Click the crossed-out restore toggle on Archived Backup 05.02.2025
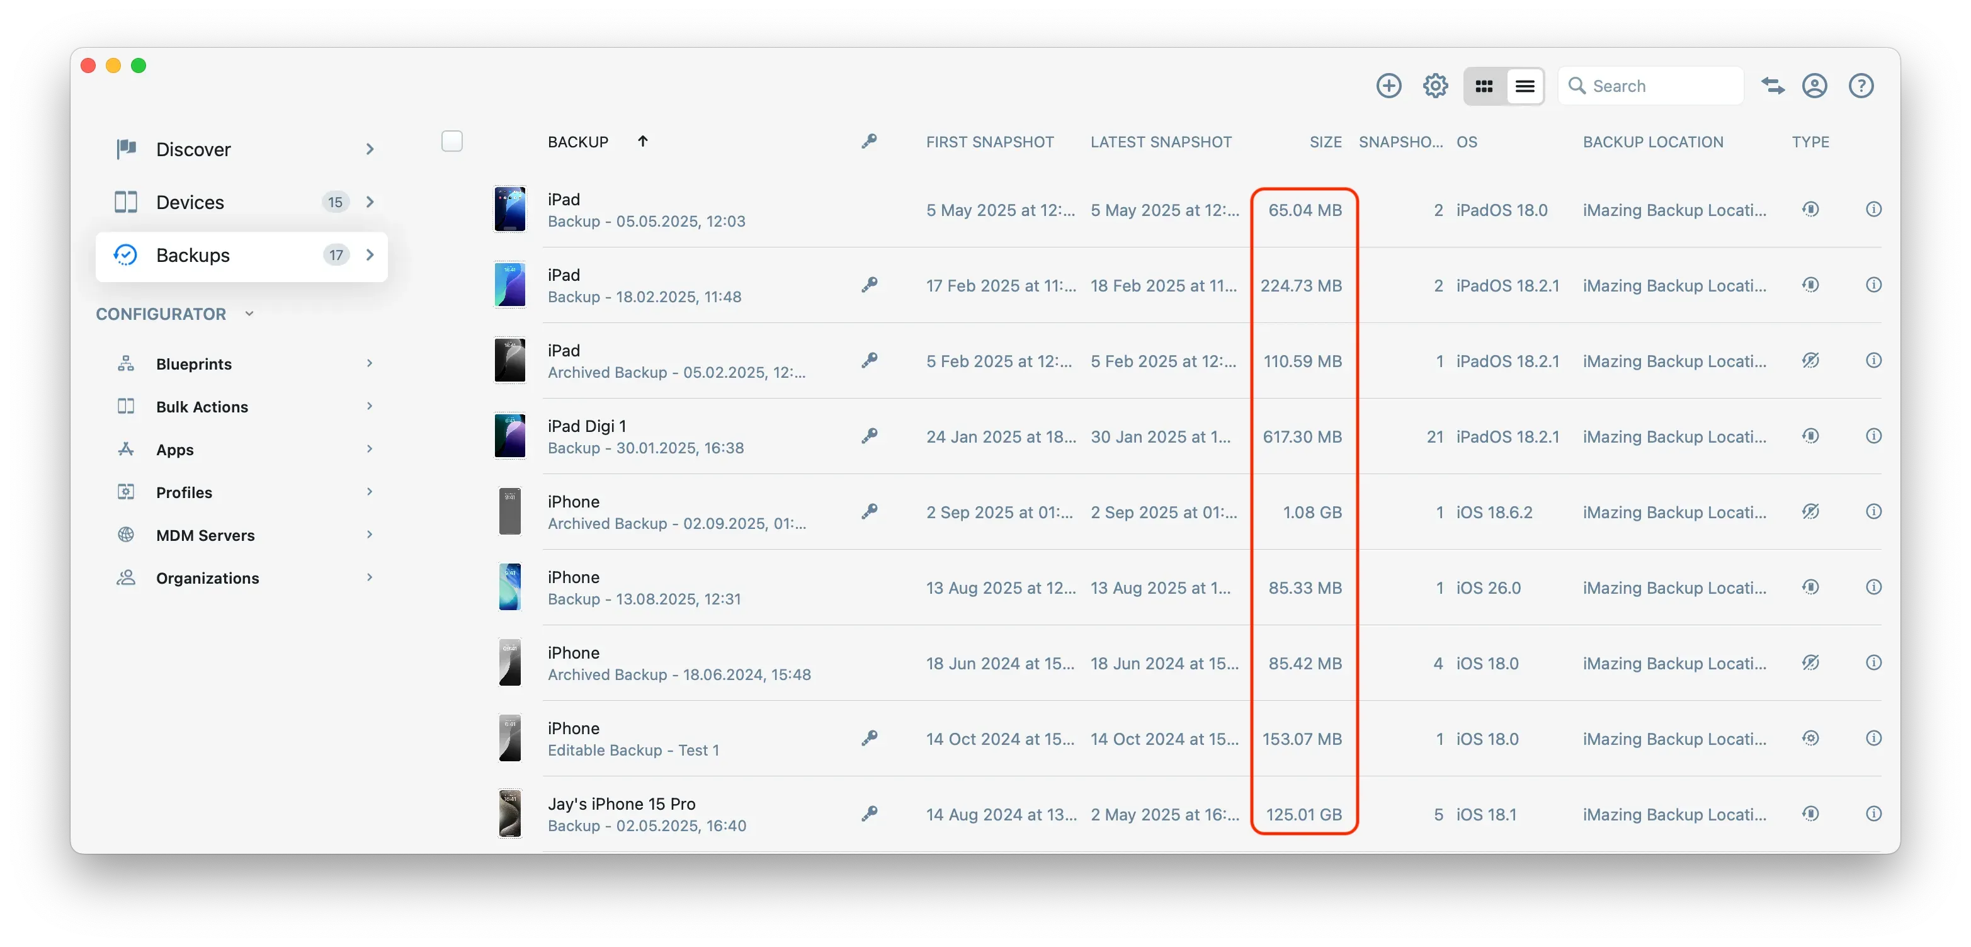Image resolution: width=1971 pixels, height=947 pixels. pos(1811,360)
